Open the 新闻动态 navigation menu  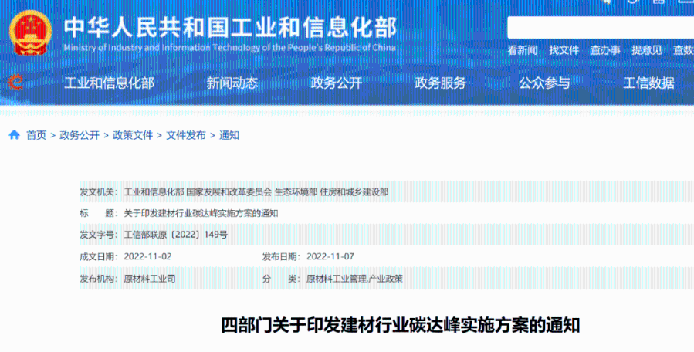point(232,83)
